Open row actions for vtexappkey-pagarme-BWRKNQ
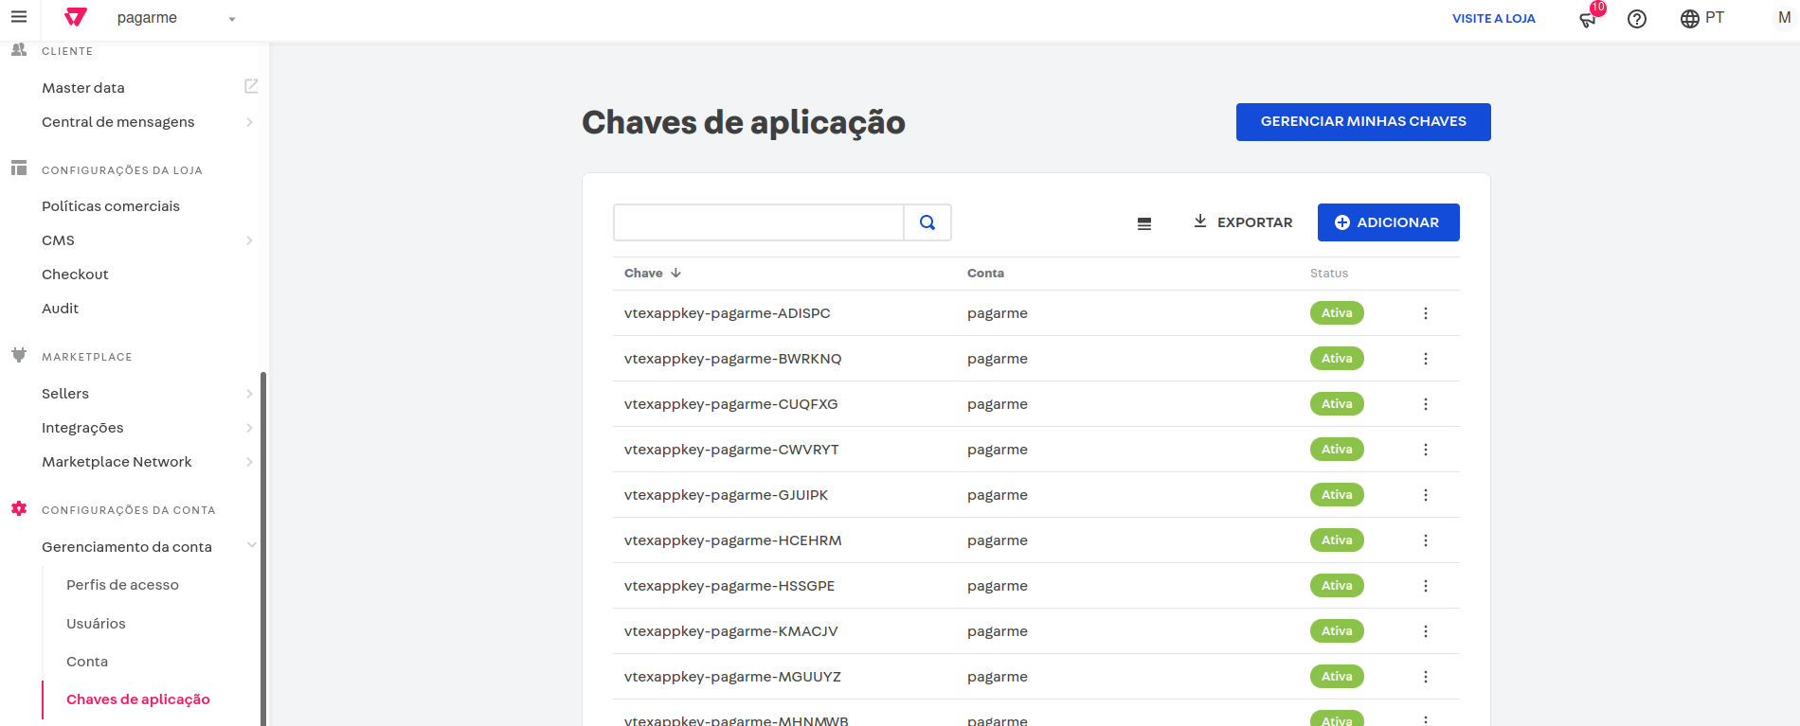 coord(1426,359)
